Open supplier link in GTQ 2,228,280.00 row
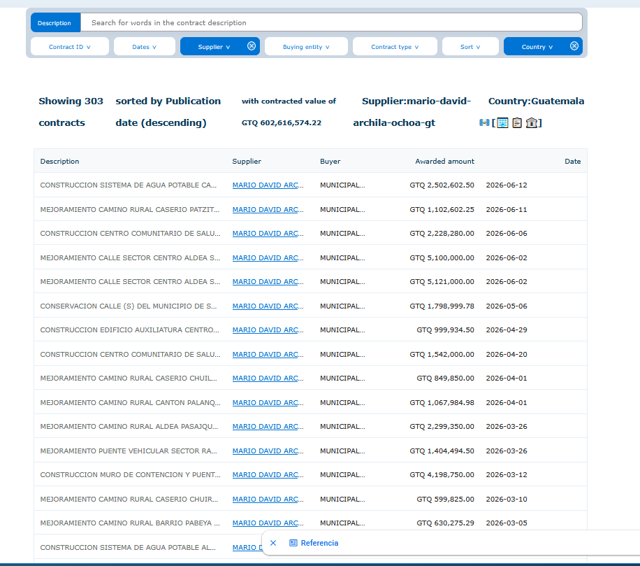 [x=268, y=234]
